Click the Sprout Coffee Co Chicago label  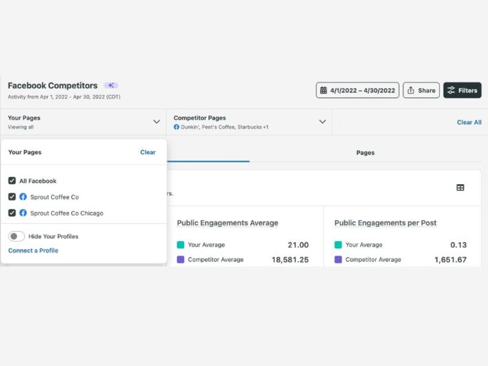67,213
